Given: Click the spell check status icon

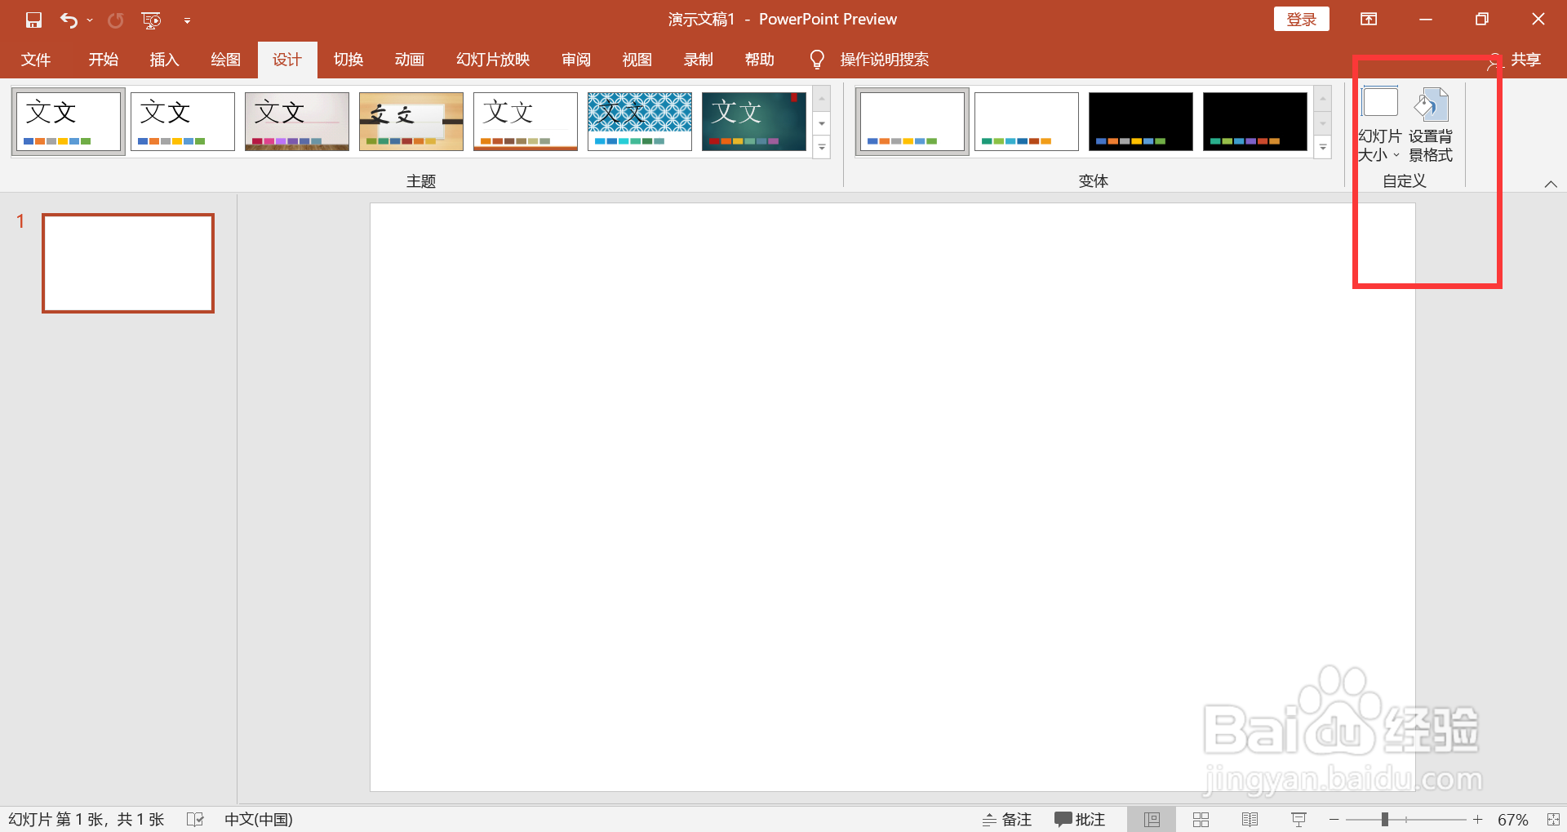Looking at the screenshot, I should (195, 819).
